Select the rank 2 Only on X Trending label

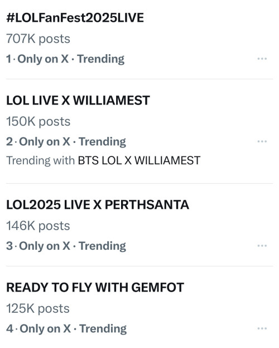(x=66, y=142)
